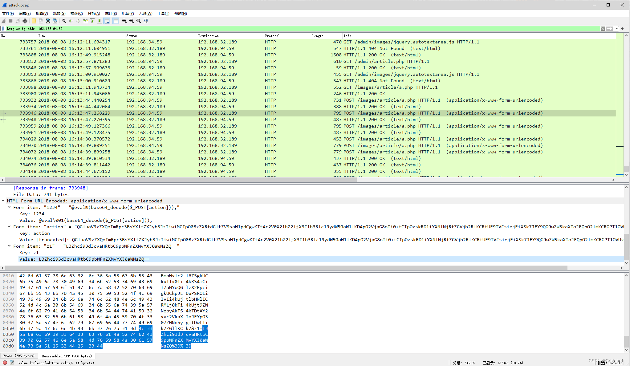The height and width of the screenshot is (366, 630).
Task: Open display filter bookmark icon
Action: pos(3,29)
